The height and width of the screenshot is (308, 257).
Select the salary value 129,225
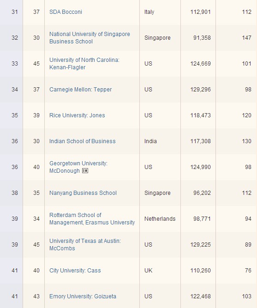tap(200, 245)
